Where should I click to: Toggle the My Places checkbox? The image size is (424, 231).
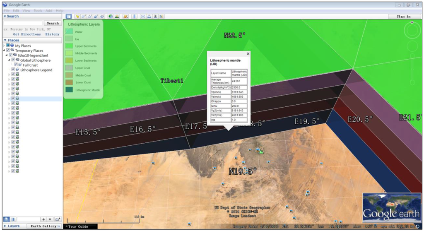point(8,46)
